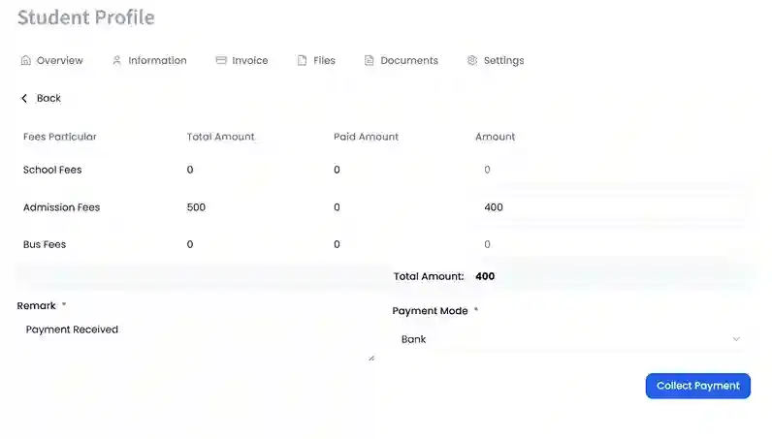Click the Total Amount column header
The width and height of the screenshot is (772, 439).
[x=220, y=137]
